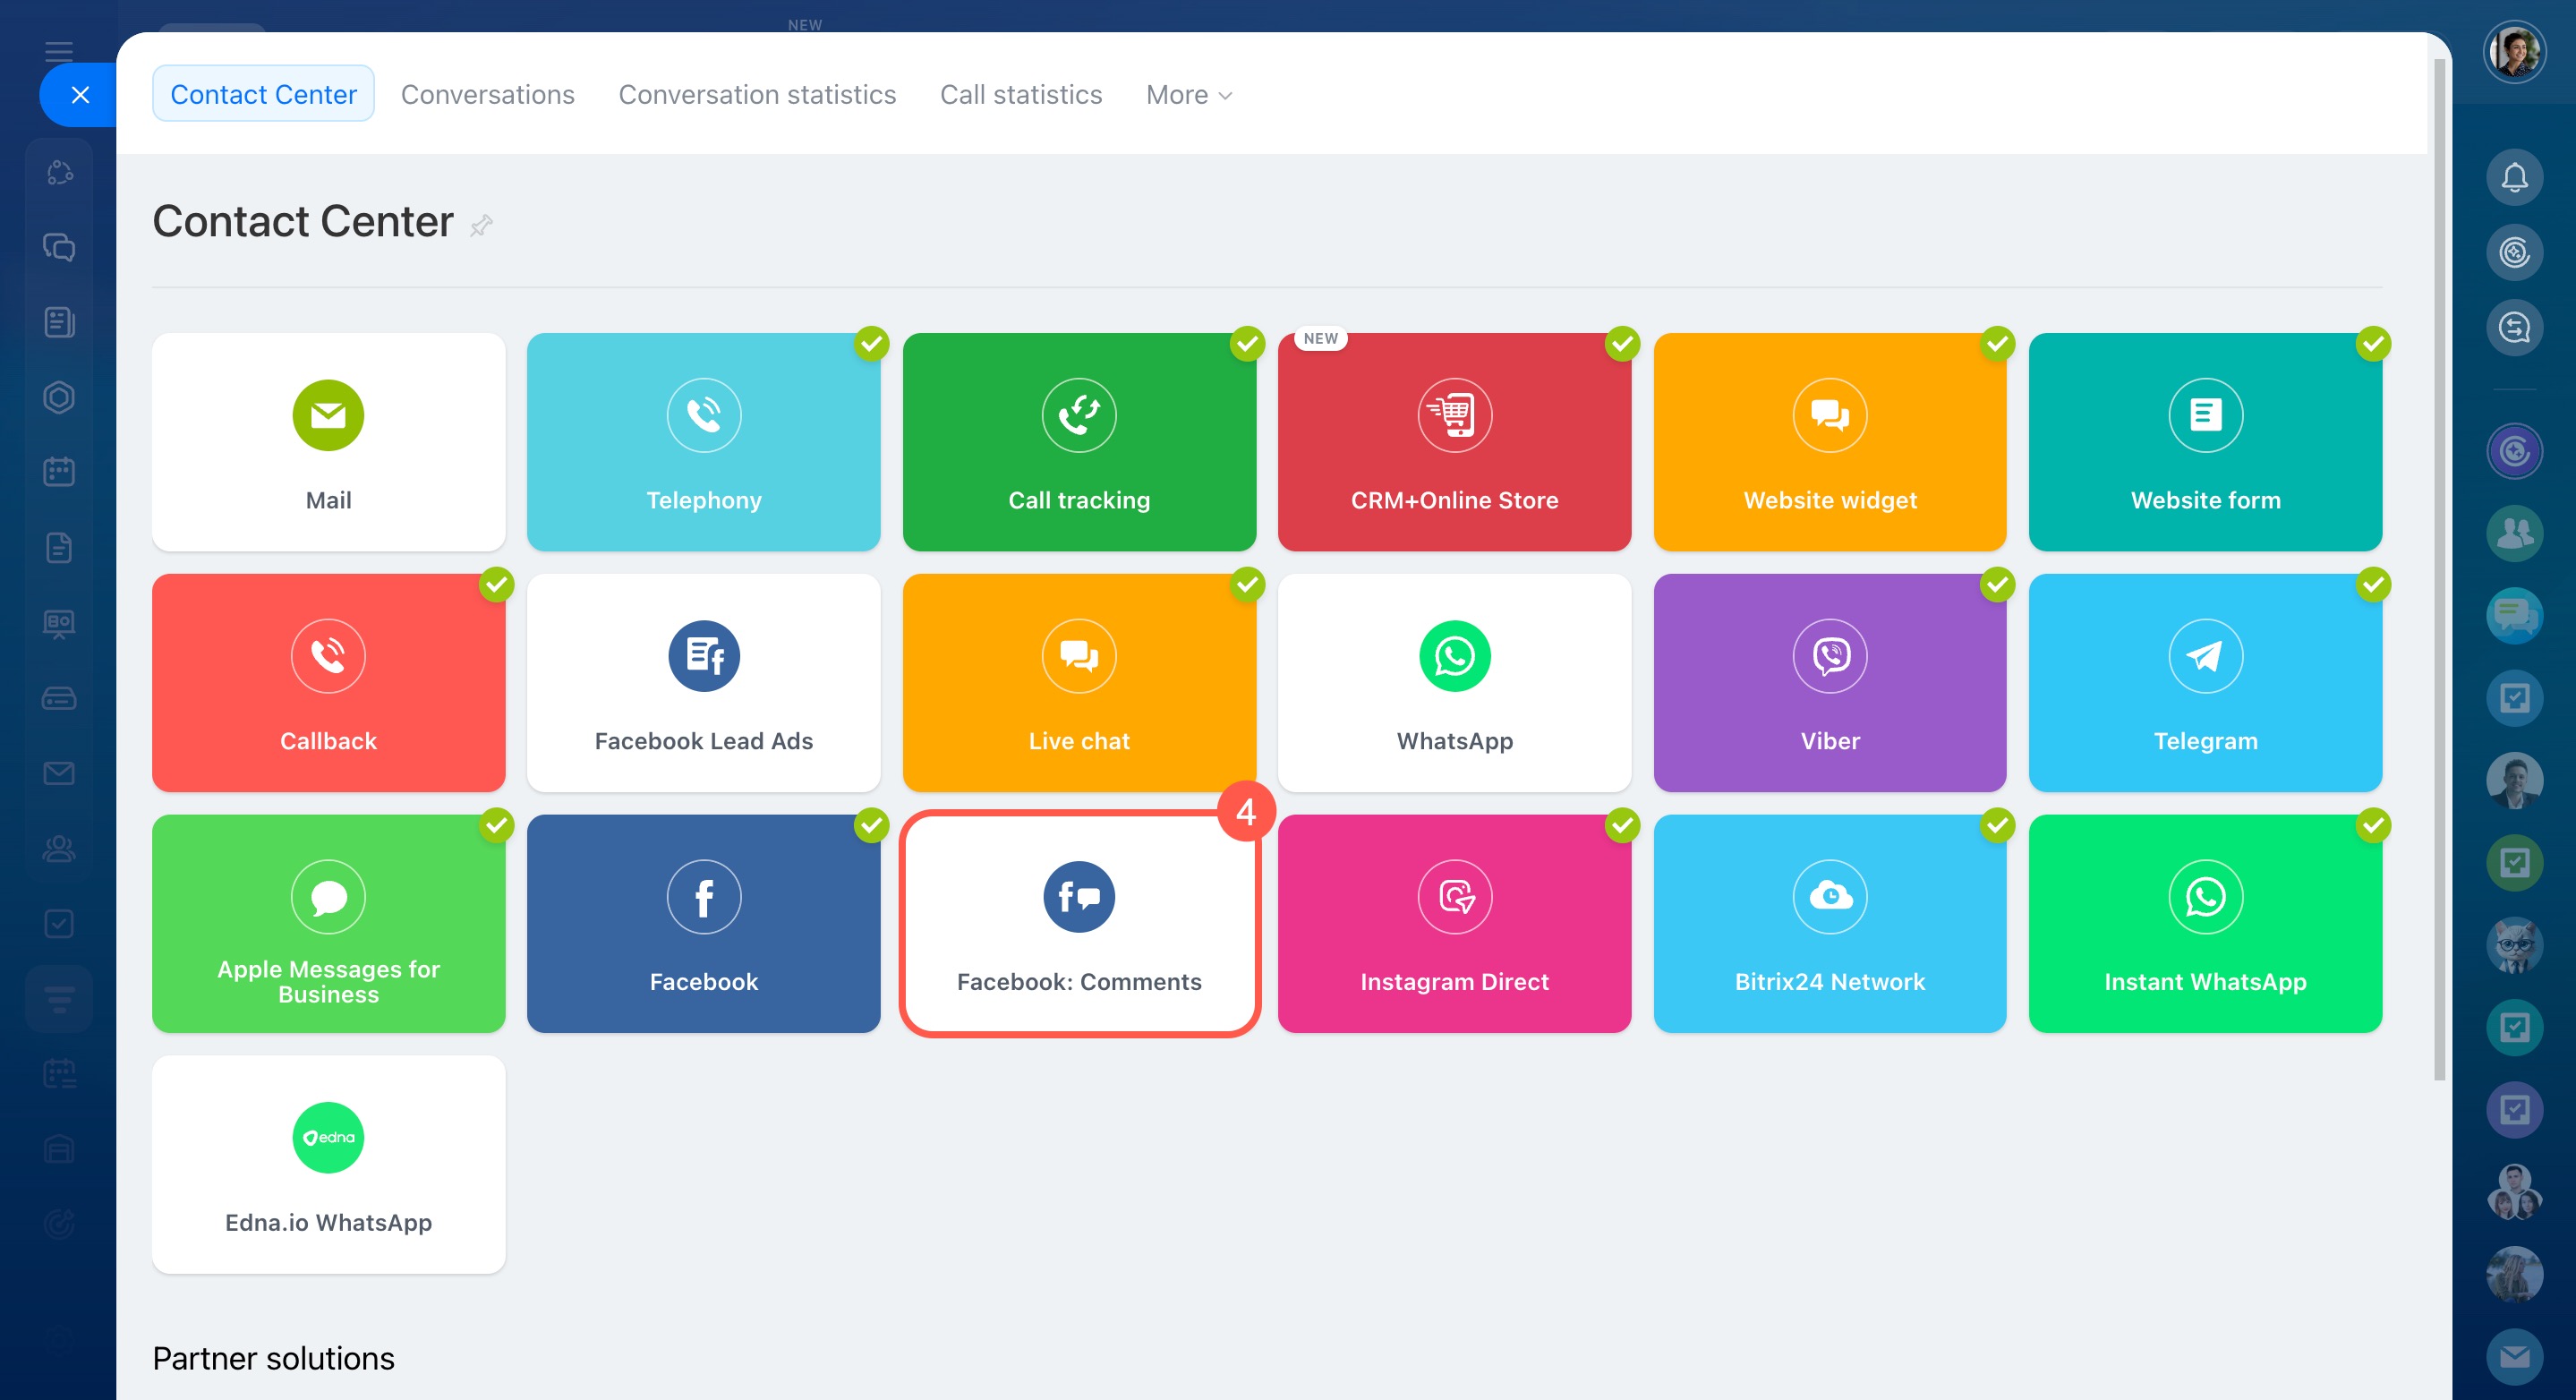Switch to the Conversations tab
The width and height of the screenshot is (2576, 1400).
[487, 95]
